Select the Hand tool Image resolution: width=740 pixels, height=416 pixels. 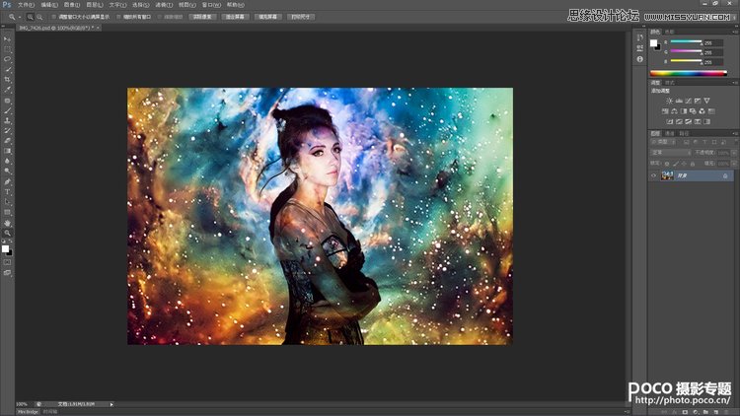pyautogui.click(x=7, y=223)
